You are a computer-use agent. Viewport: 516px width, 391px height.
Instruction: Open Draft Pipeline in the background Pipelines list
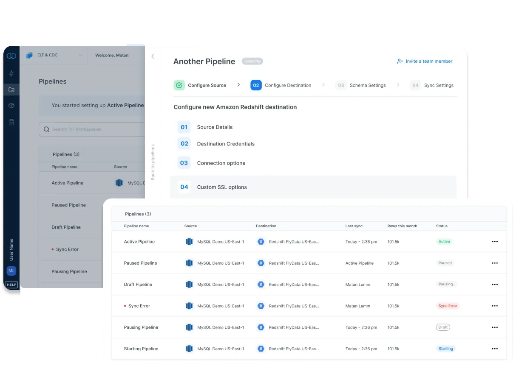[x=66, y=227]
